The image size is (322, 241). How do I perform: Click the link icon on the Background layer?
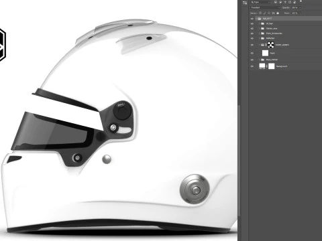point(266,66)
